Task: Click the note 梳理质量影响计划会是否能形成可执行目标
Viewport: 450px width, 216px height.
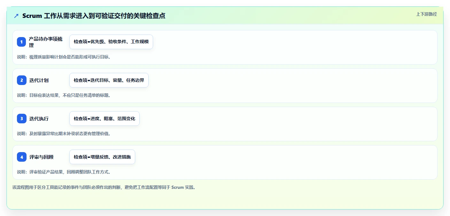Action: tap(64, 57)
